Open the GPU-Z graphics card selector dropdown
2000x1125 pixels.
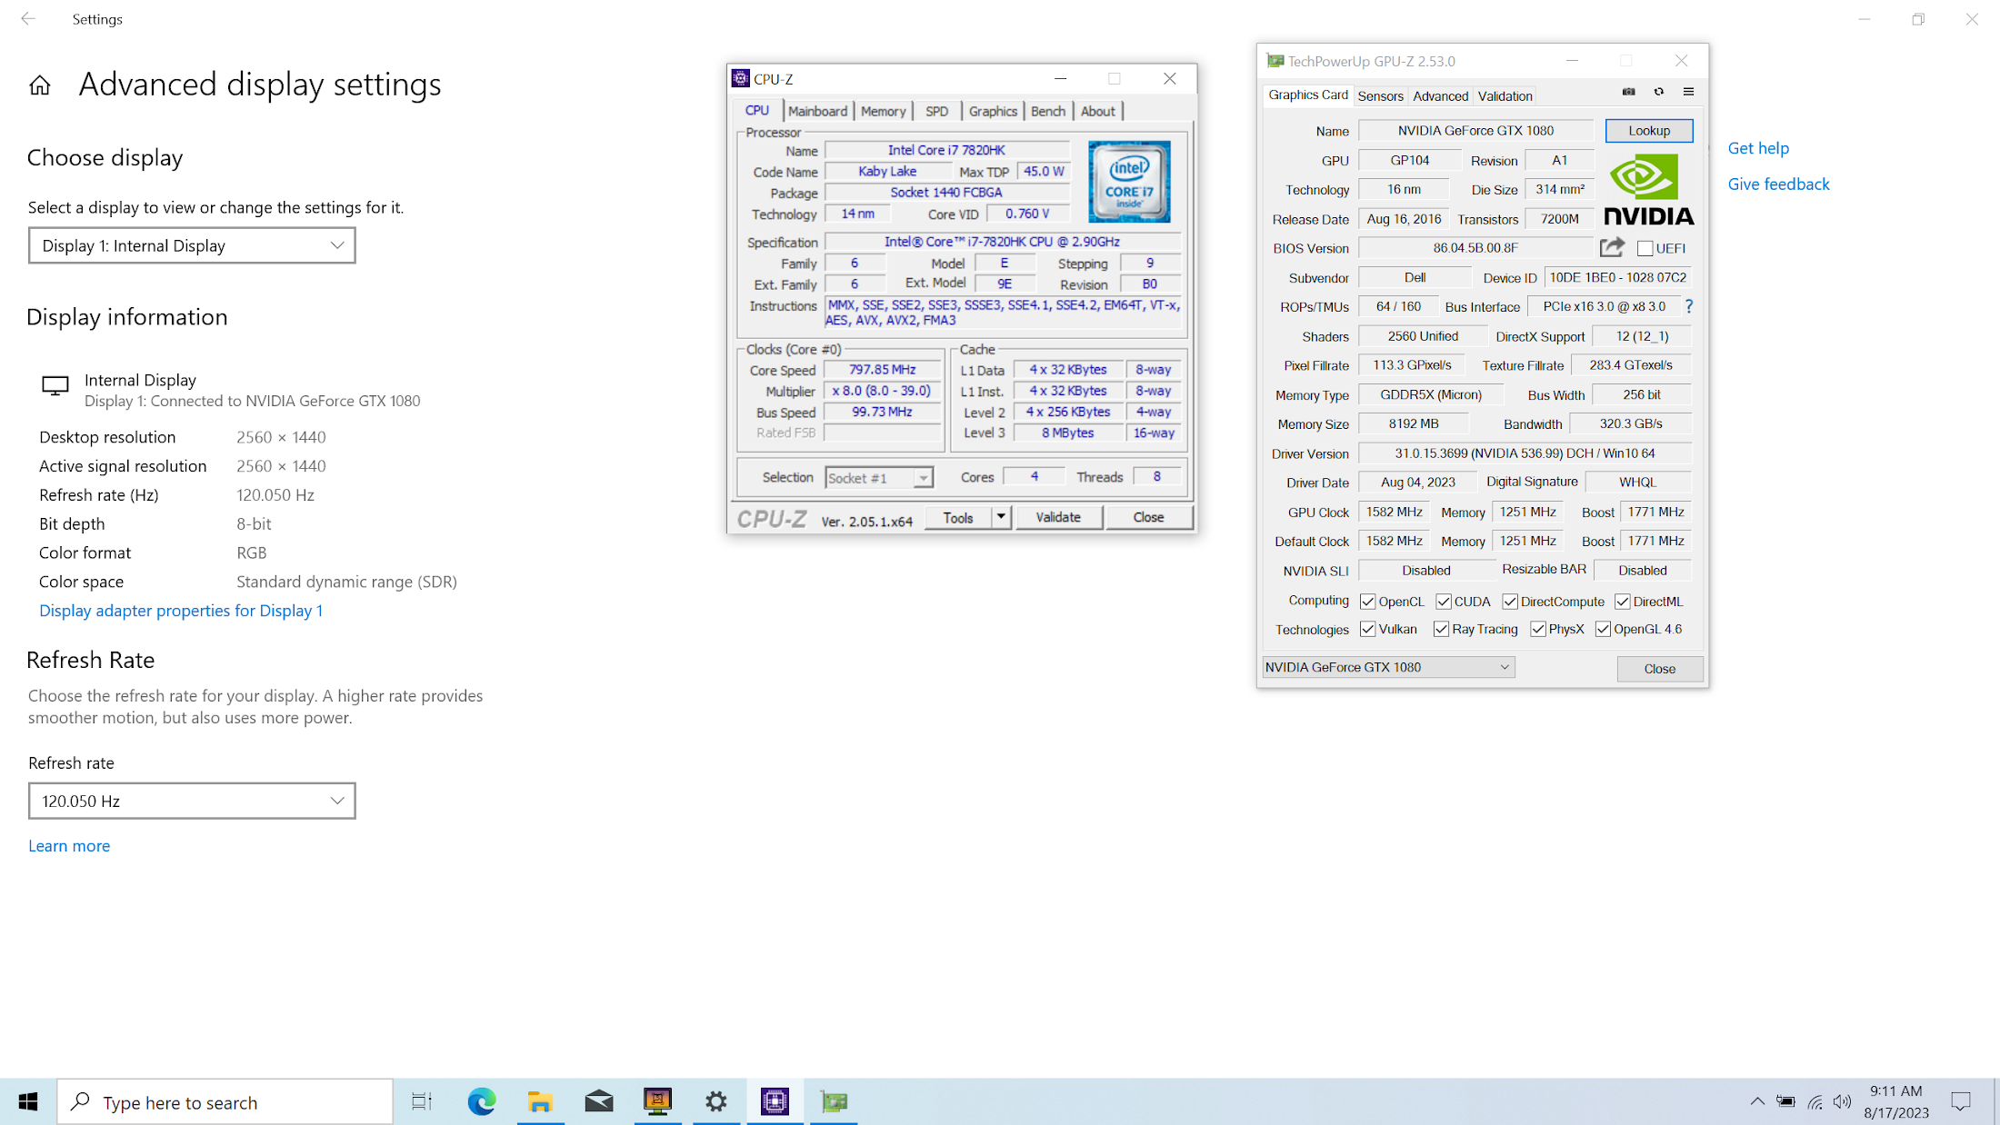point(1388,667)
